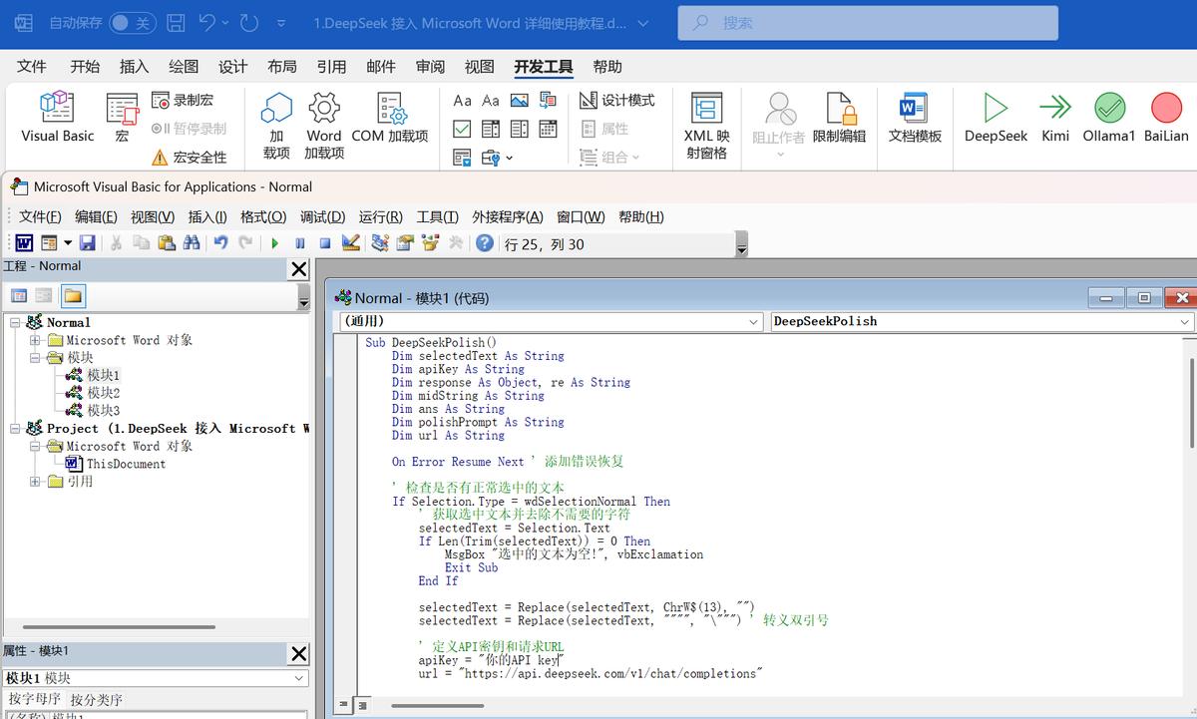Select ThisDocument in the project tree
The image size is (1197, 719).
[x=126, y=464]
